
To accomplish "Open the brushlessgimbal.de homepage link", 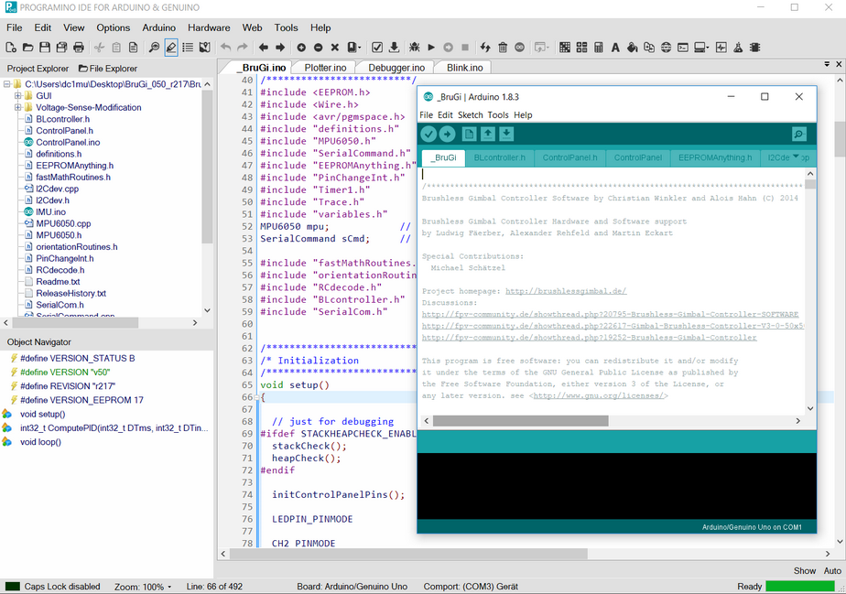I will pos(565,291).
